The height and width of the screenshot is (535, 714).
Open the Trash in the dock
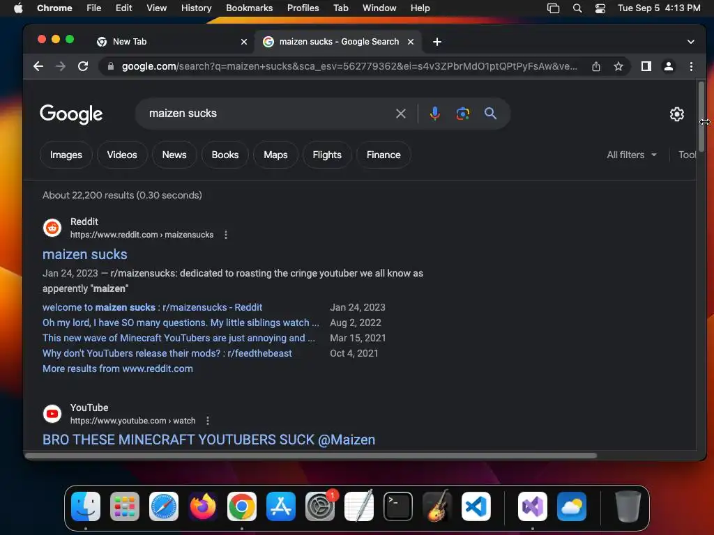(628, 506)
